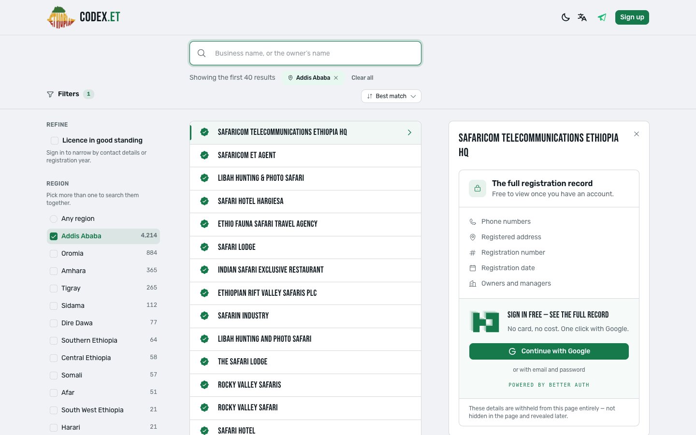Click the Registration number hash icon
The image size is (696, 435).
tap(473, 253)
